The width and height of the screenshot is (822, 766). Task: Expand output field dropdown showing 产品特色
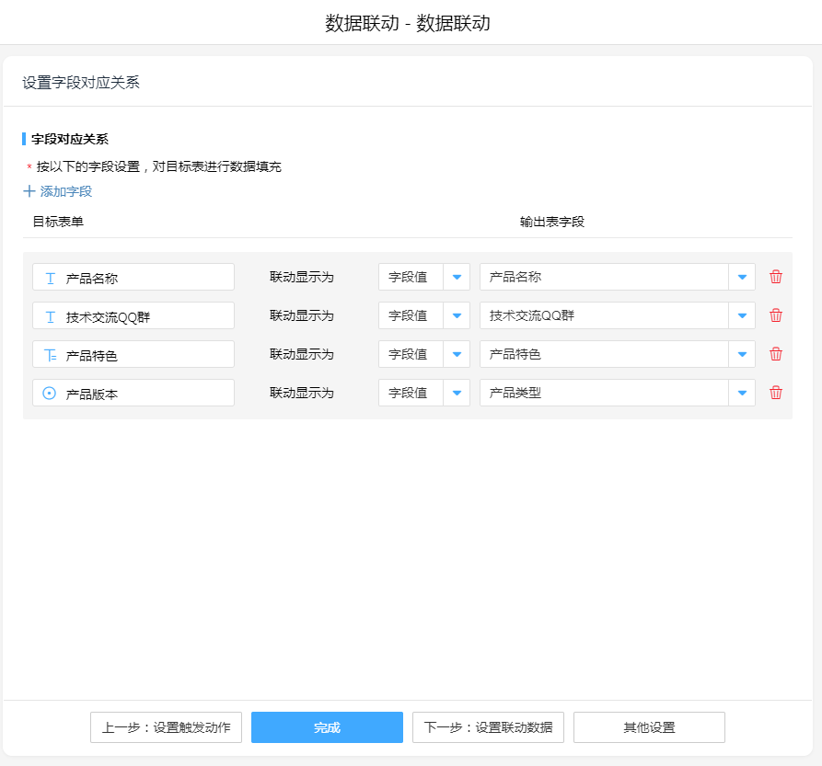pos(742,354)
